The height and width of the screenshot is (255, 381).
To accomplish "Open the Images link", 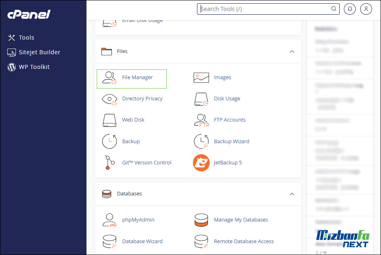I will tap(223, 77).
